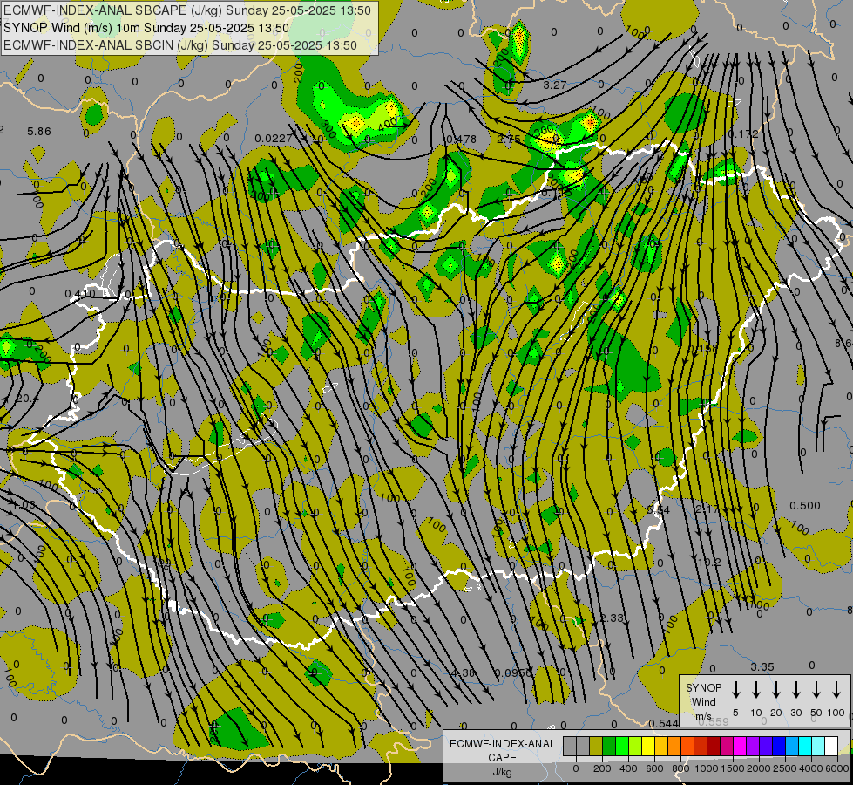
Task: Pick the deep blue CAPE legend swatch
Action: pos(778,747)
